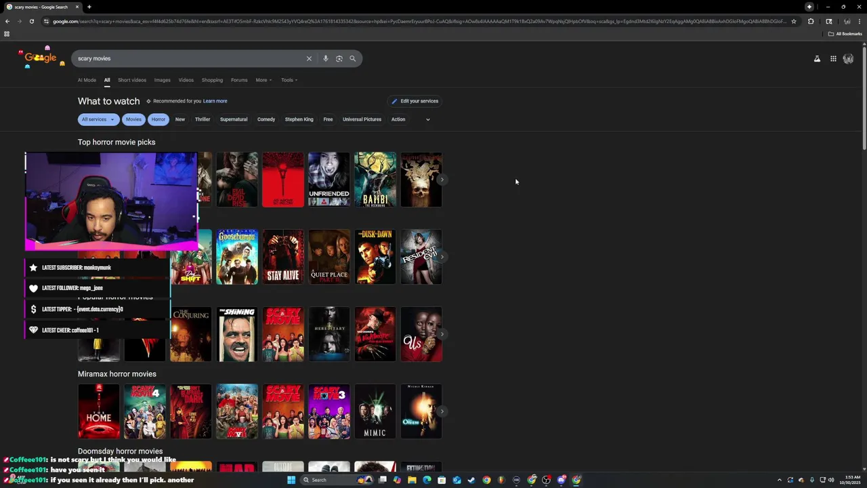Show hidden system tray icons

click(x=779, y=480)
